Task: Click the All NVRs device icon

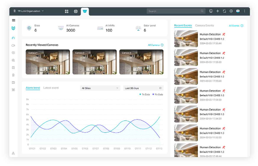Action: pyautogui.click(x=100, y=28)
